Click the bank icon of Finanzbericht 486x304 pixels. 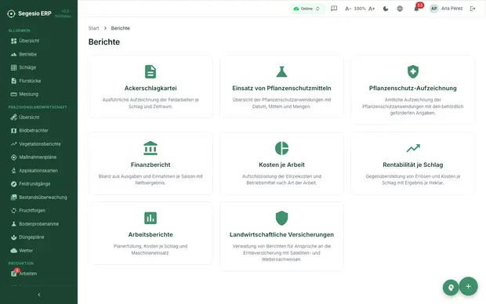pyautogui.click(x=151, y=148)
